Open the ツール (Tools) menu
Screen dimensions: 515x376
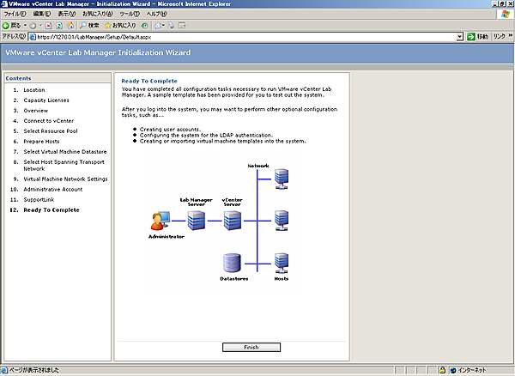[129, 15]
